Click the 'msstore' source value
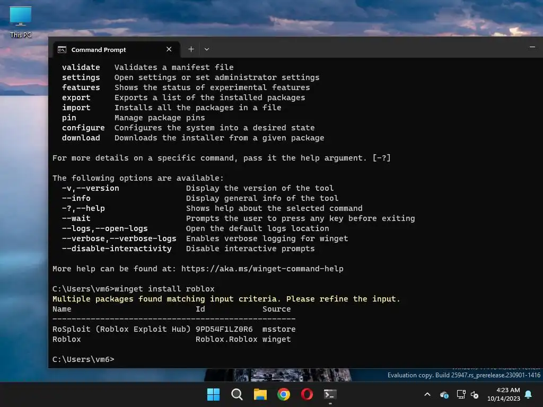 (x=279, y=329)
